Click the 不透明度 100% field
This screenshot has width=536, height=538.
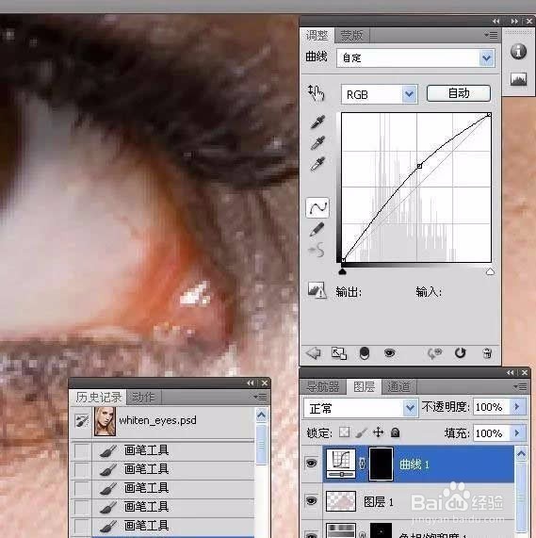tap(491, 407)
